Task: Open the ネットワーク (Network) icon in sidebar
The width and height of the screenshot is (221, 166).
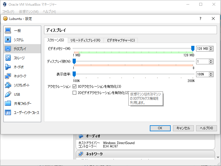Action: tap(8, 76)
